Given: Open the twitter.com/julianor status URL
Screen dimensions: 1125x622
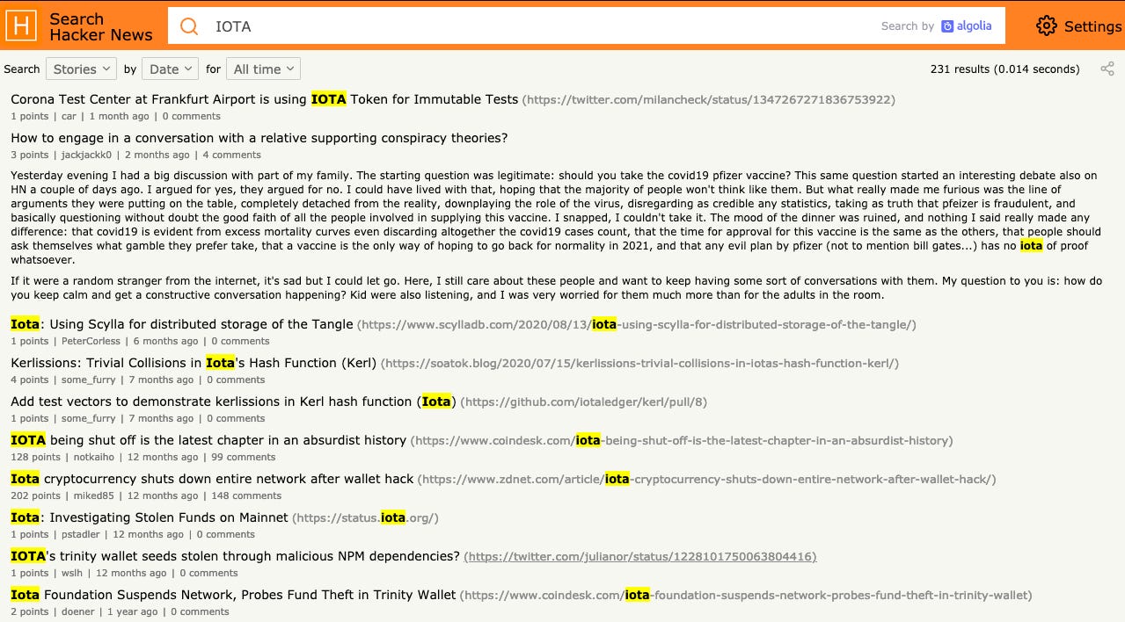Looking at the screenshot, I should (x=640, y=557).
